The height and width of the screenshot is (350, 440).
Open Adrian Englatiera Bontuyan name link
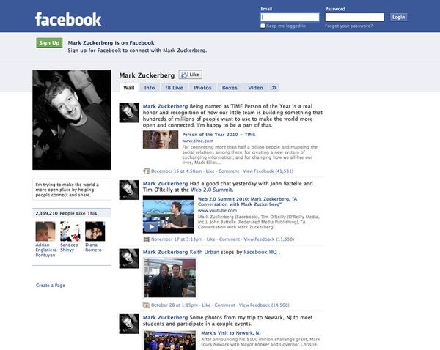[46, 250]
